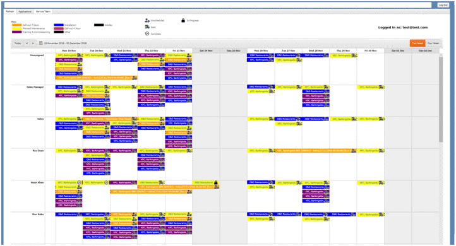Click the Log Out button

click(443, 5)
